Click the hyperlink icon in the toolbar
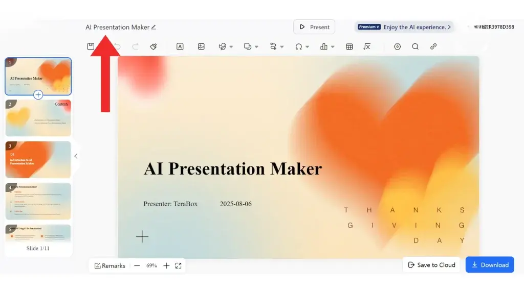This screenshot has width=524, height=294. [x=433, y=46]
